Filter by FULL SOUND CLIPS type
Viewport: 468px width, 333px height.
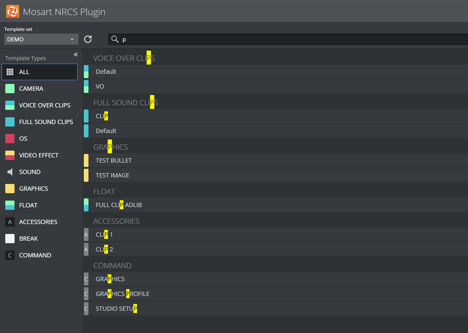[x=46, y=122]
